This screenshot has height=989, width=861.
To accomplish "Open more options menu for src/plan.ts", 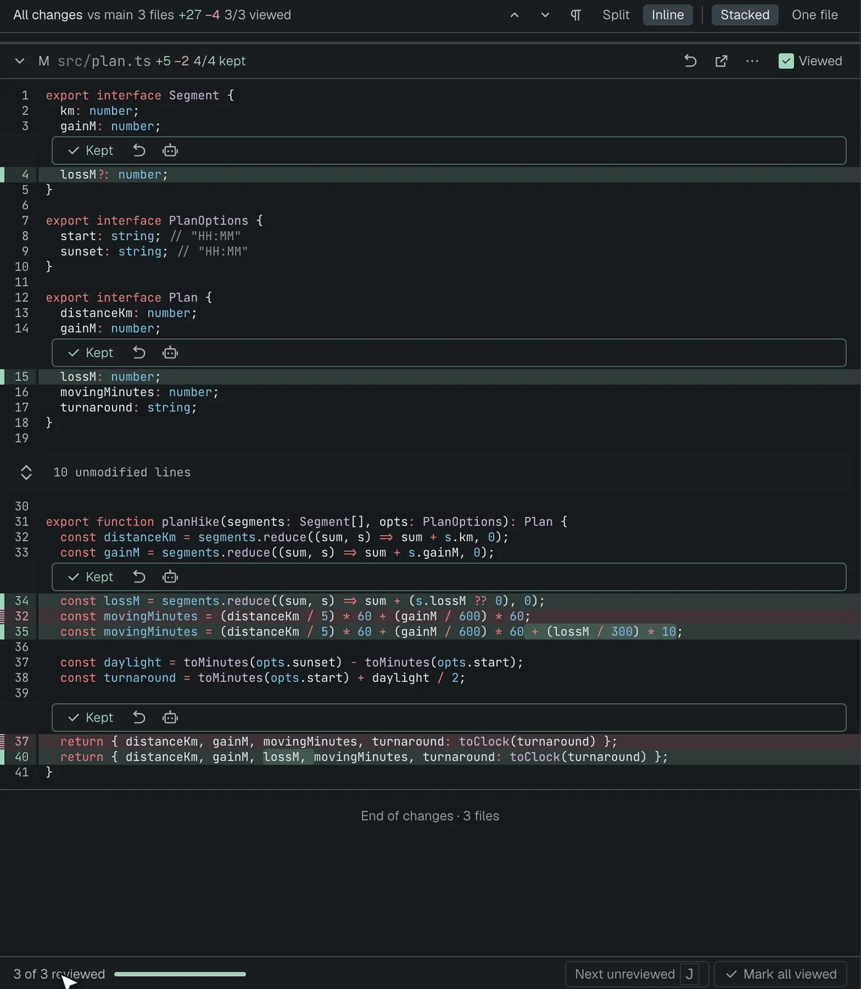I will pyautogui.click(x=752, y=61).
